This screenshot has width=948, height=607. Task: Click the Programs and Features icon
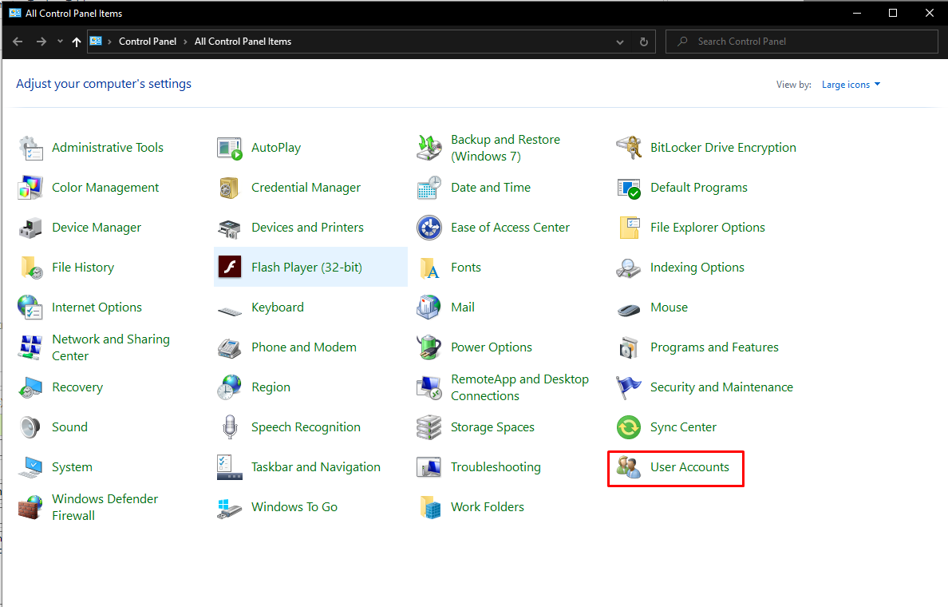click(x=629, y=347)
